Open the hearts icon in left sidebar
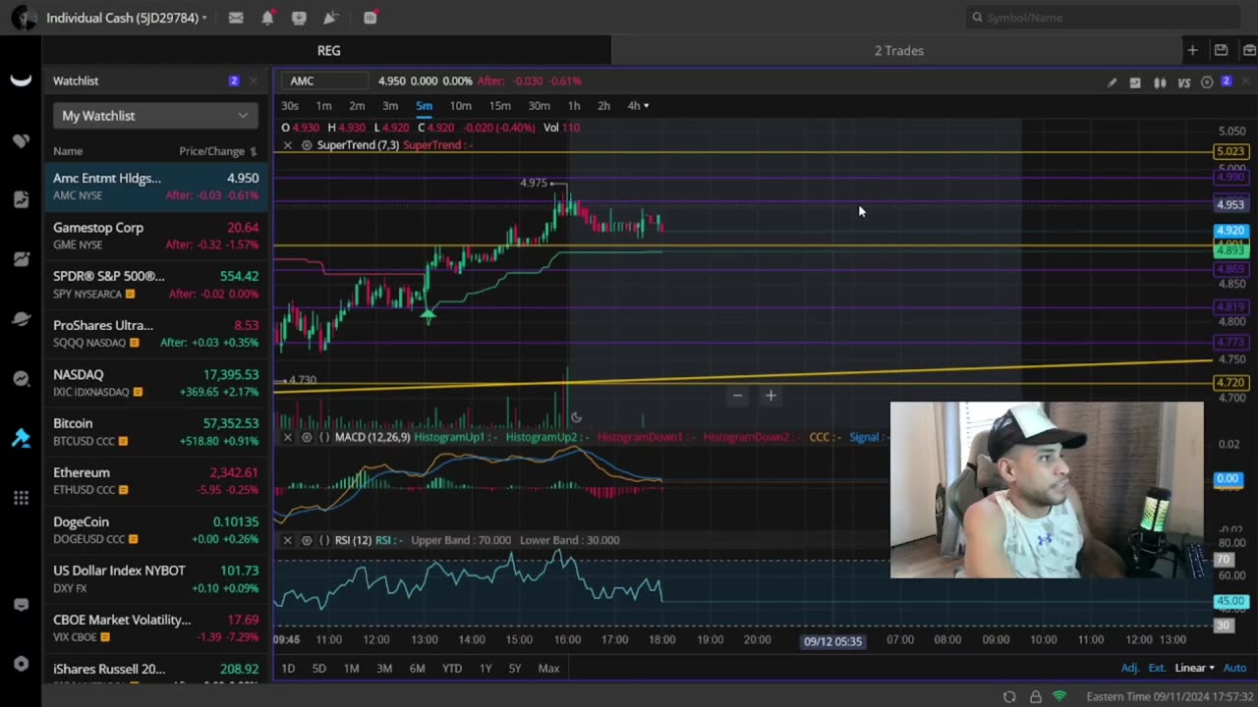Image resolution: width=1258 pixels, height=707 pixels. click(x=21, y=140)
